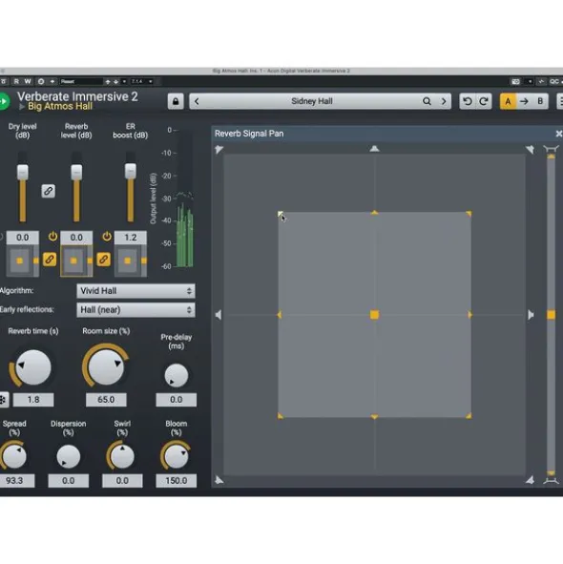The height and width of the screenshot is (564, 563).
Task: Open the host 7.1.4 channel layout dropdown
Action: click(141, 82)
